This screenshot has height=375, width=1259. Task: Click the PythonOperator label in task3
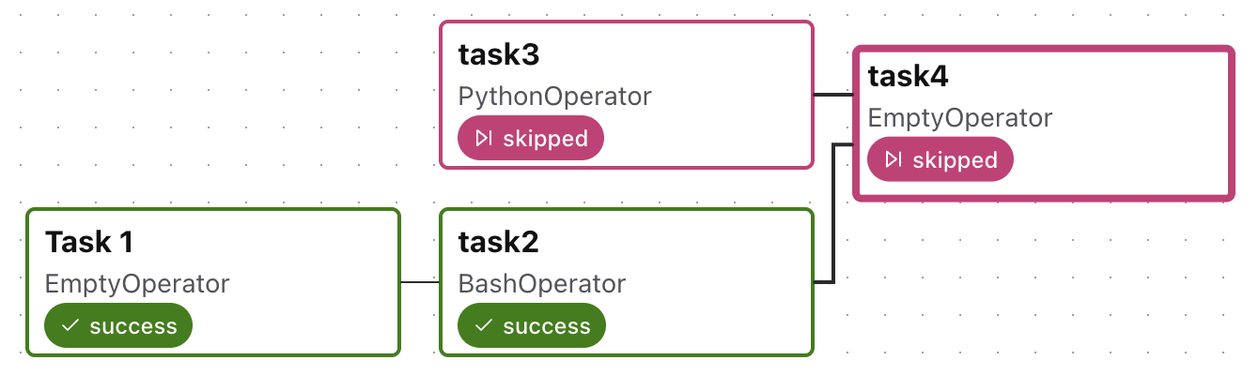coord(554,96)
